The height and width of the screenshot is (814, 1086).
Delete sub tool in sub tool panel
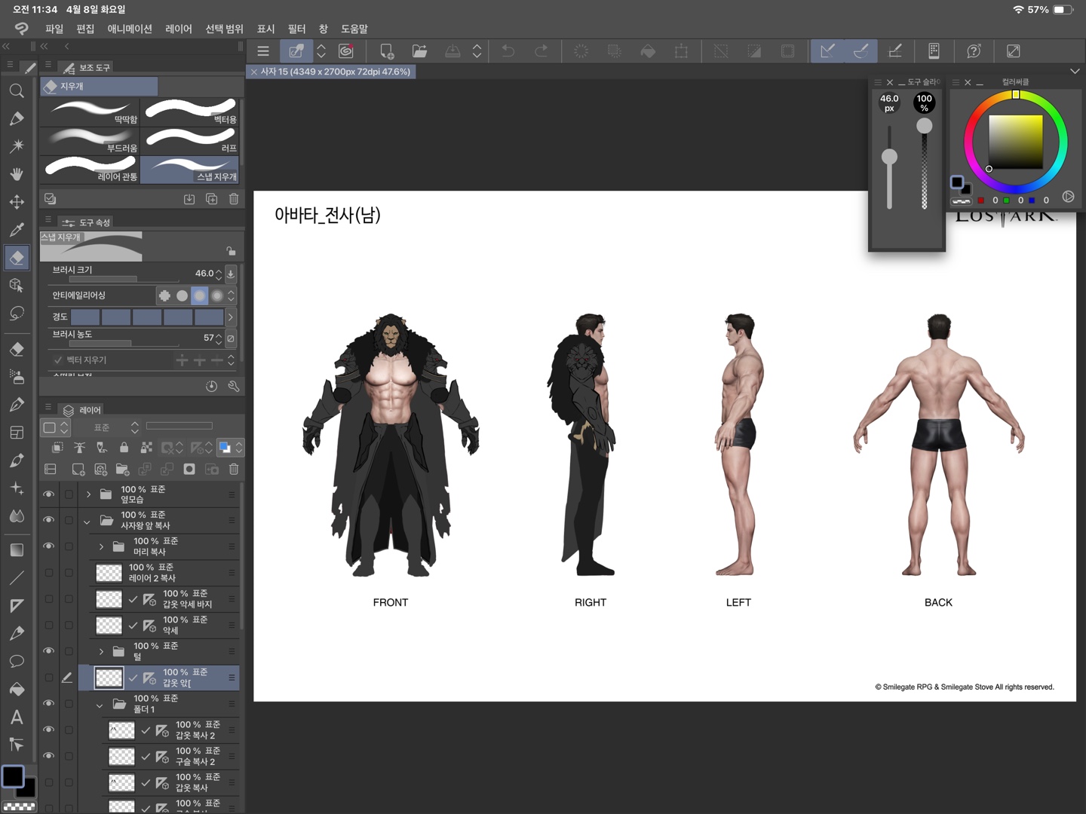tap(234, 199)
